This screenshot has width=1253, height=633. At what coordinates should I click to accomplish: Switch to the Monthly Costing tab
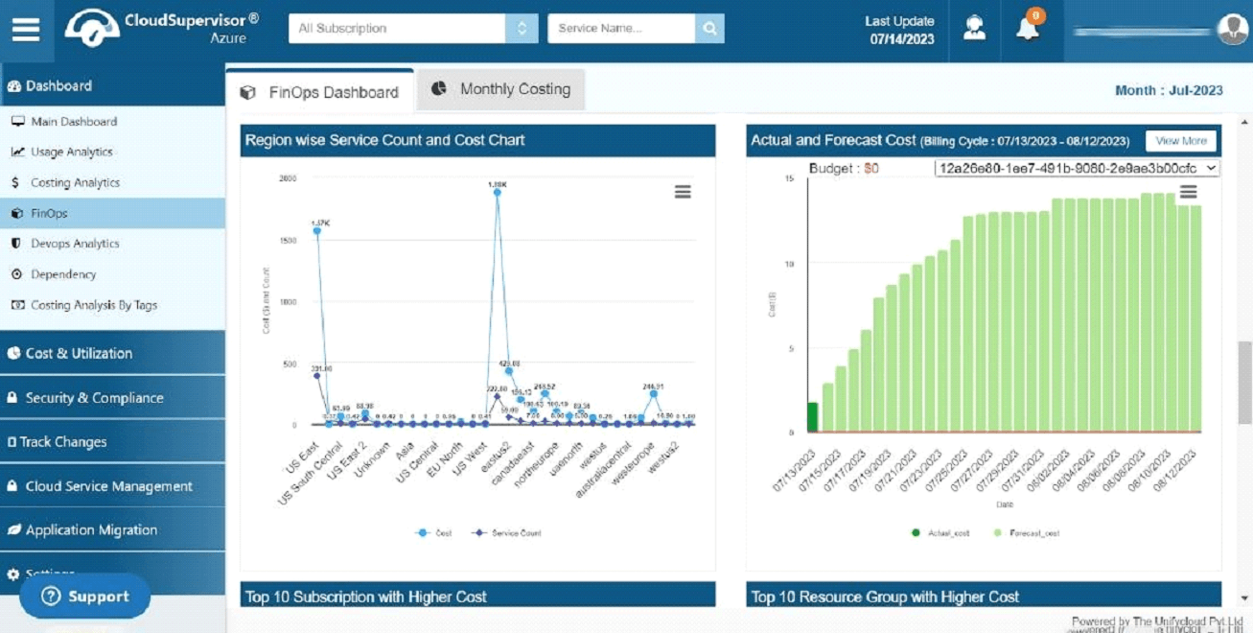[x=501, y=89]
